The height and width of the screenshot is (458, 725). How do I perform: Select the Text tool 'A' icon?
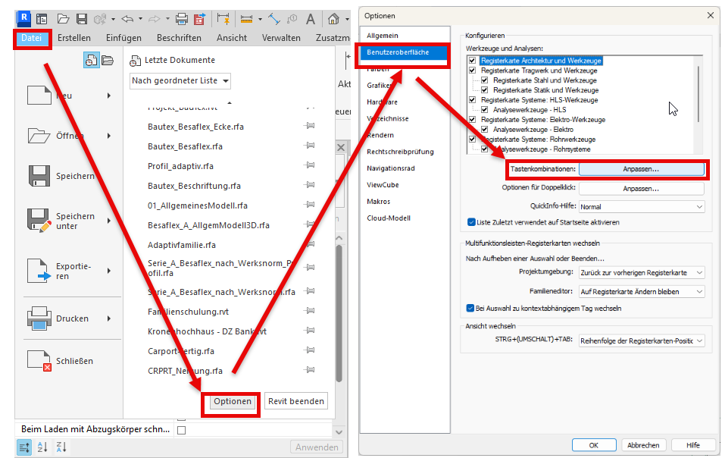click(310, 18)
